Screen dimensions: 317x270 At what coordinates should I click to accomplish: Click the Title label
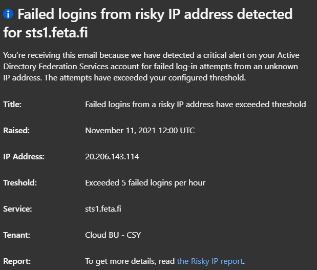(12, 105)
